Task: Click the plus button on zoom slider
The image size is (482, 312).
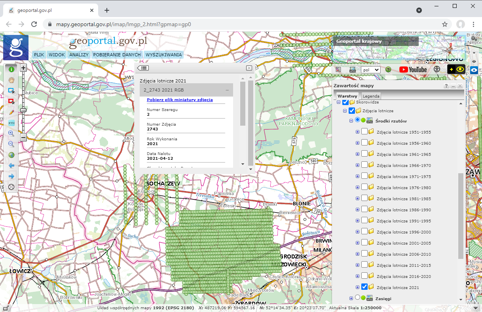Action: tap(23, 68)
